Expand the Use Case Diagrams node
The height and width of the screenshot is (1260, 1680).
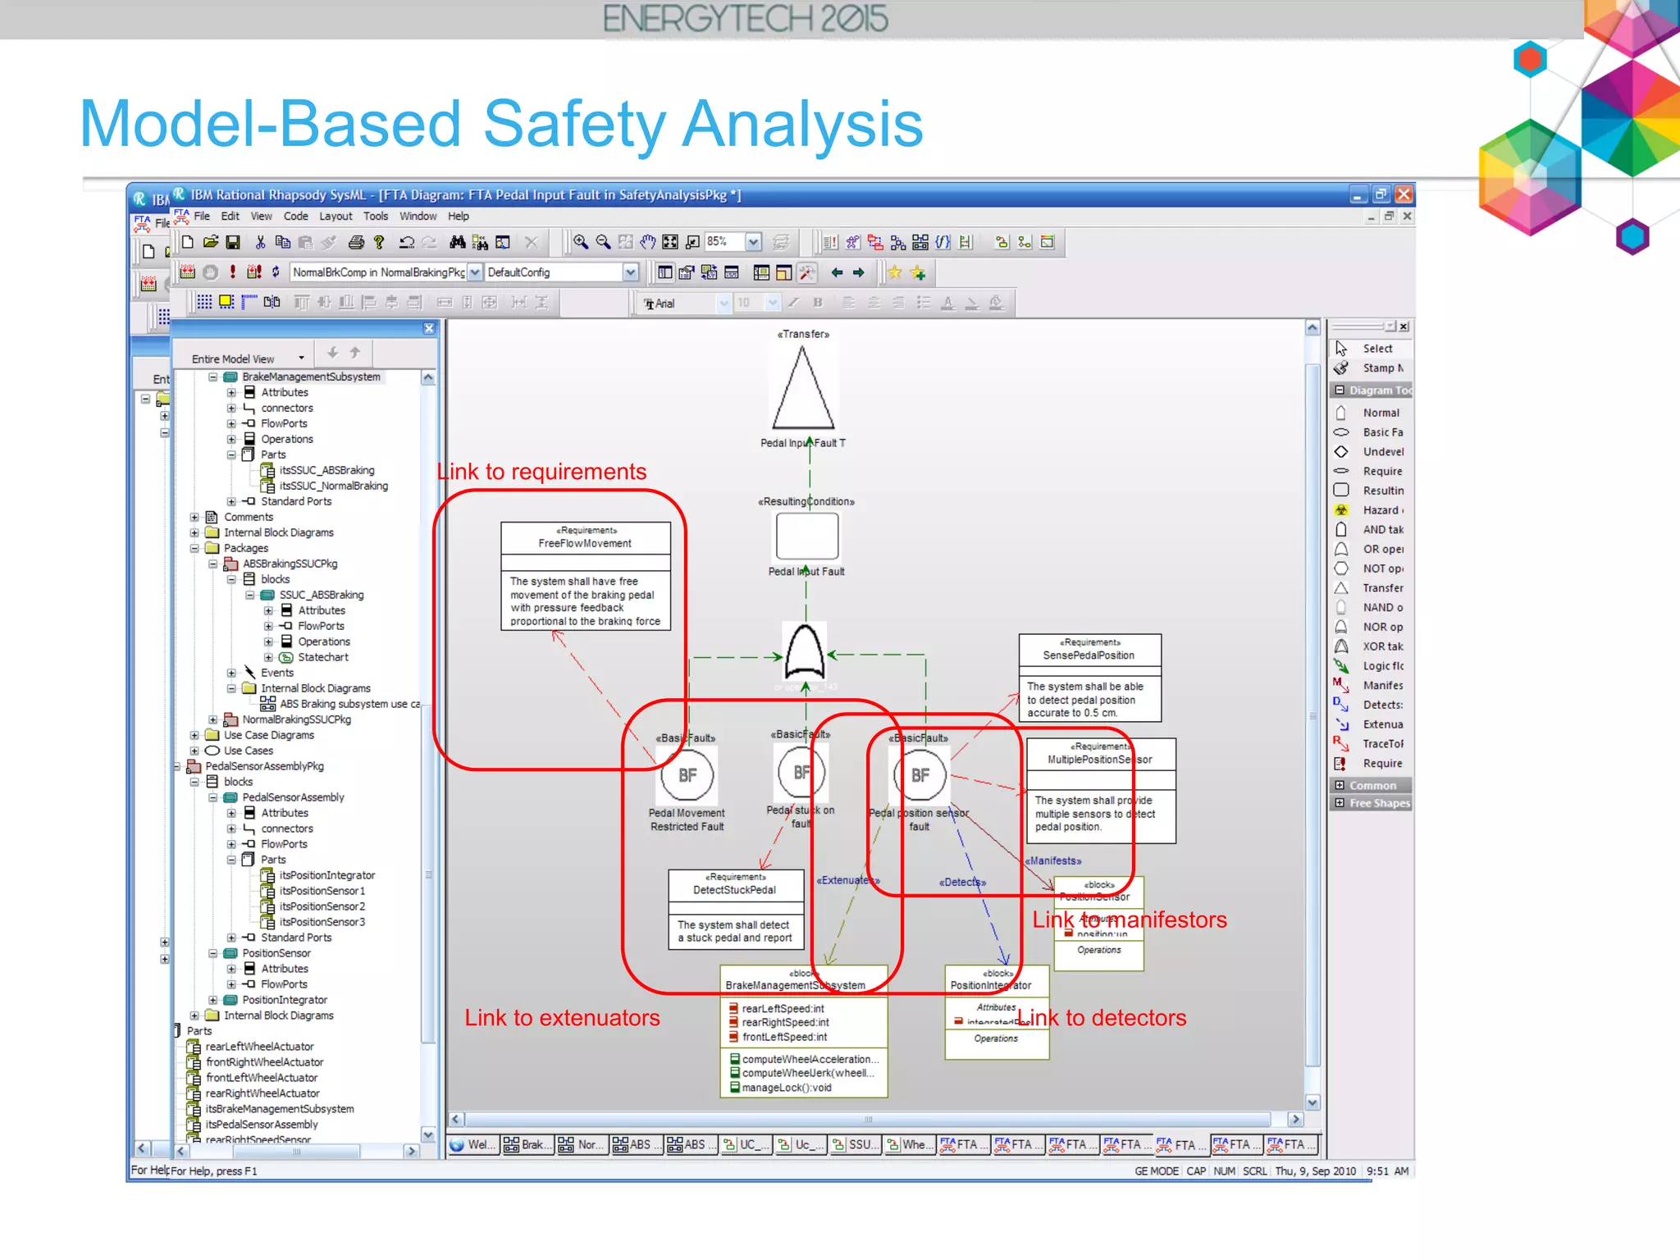194,736
